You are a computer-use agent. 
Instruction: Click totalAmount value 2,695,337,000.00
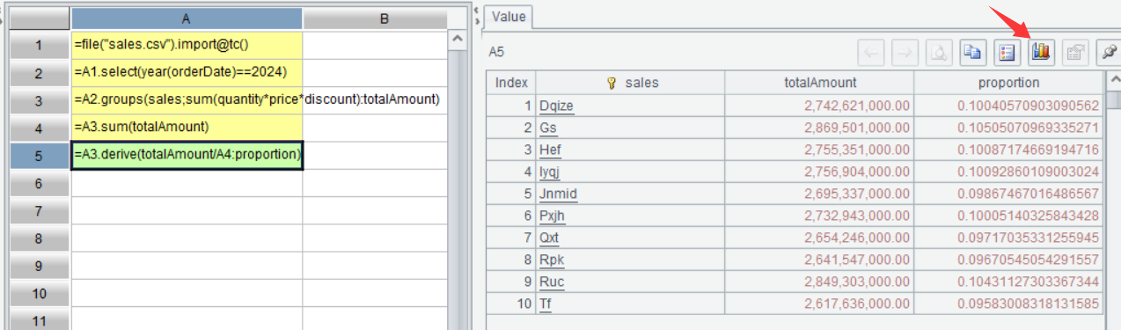coord(856,194)
